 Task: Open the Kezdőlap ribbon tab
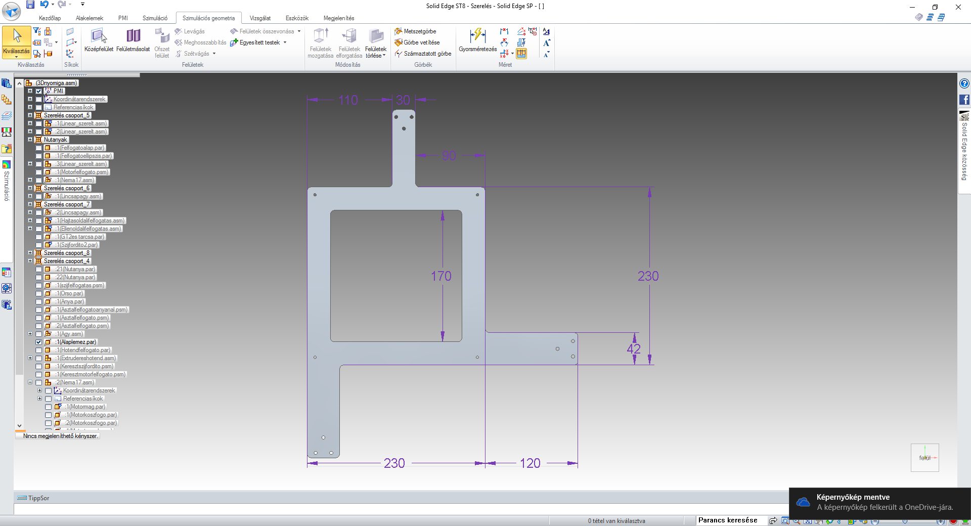[x=50, y=18]
